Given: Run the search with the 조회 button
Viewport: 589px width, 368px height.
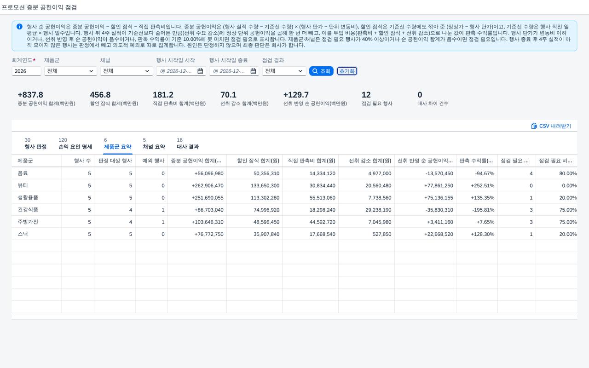Looking at the screenshot, I should (x=321, y=71).
